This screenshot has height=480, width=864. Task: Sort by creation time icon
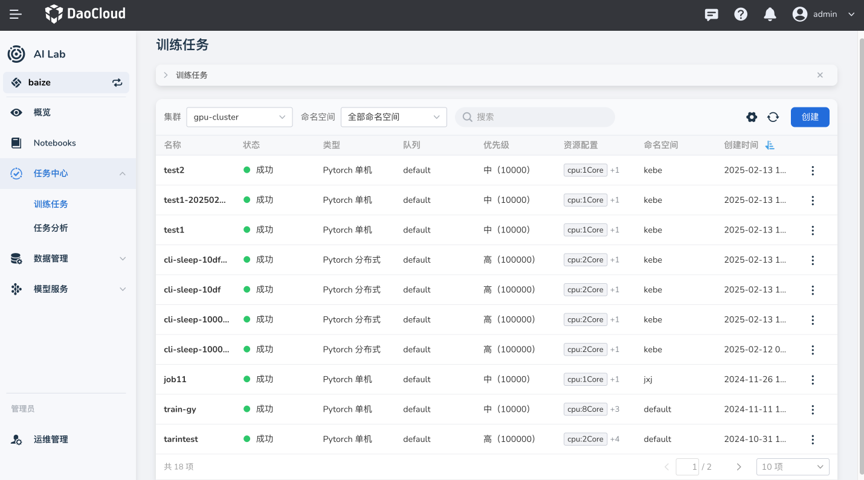click(x=770, y=146)
